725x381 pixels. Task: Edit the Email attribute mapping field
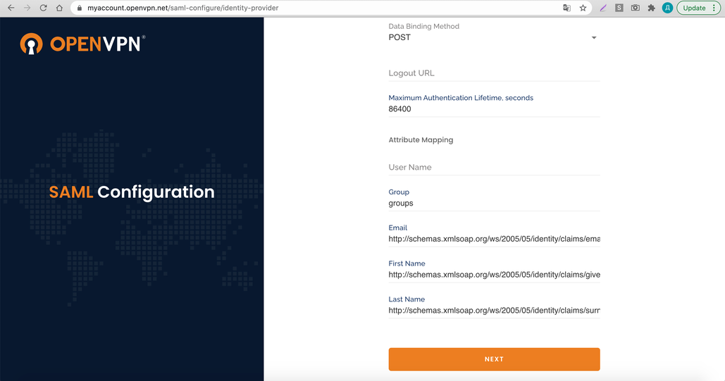pyautogui.click(x=494, y=239)
